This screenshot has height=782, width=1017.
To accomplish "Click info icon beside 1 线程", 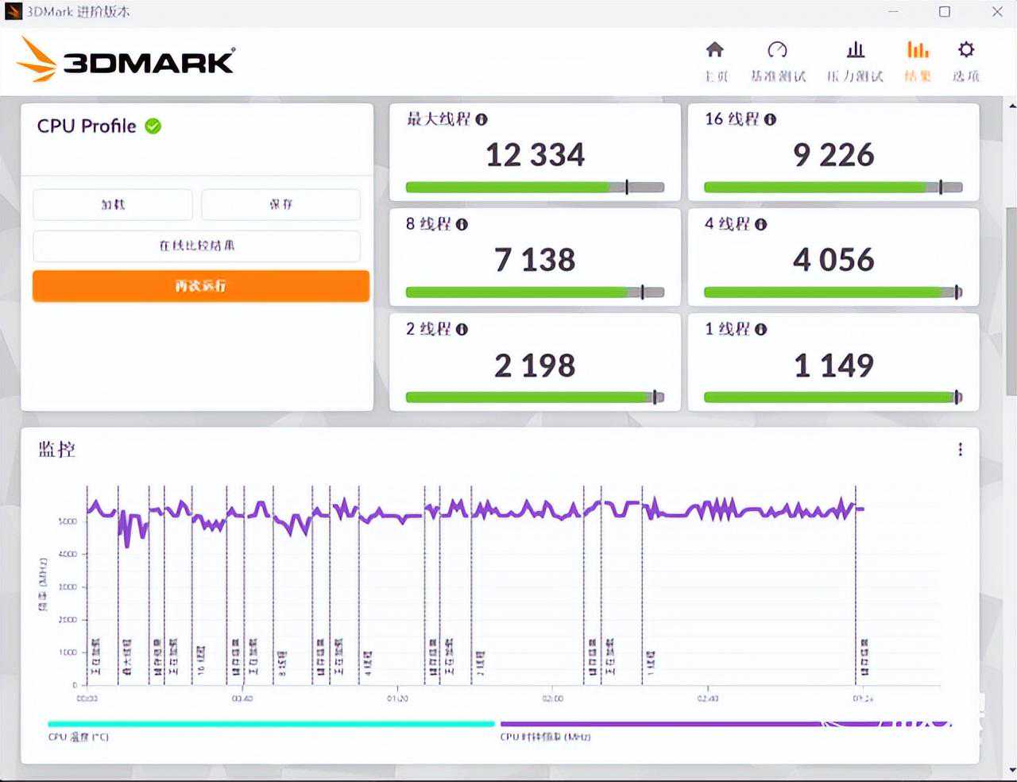I will tap(760, 330).
